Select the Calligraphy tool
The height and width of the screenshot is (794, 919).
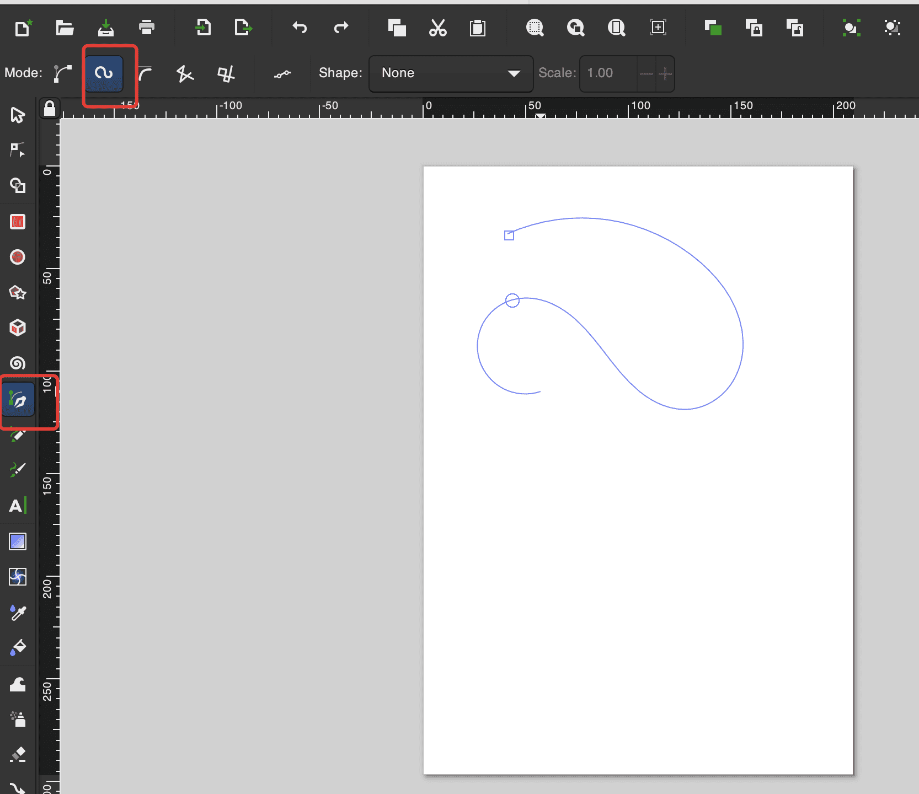(x=18, y=470)
